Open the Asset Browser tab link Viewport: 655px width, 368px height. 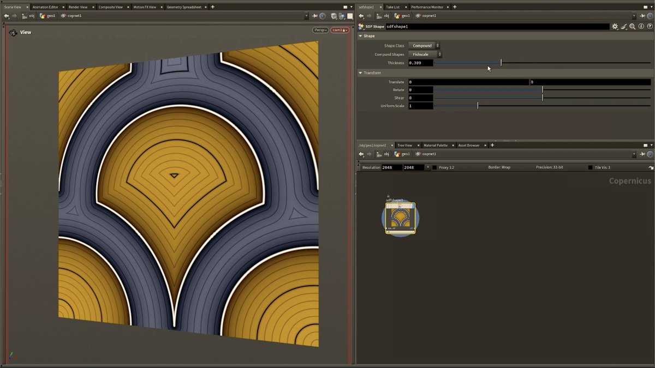(469, 145)
